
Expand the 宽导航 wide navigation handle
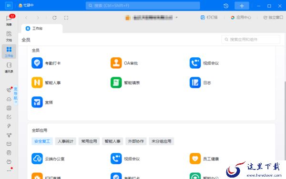(16, 95)
